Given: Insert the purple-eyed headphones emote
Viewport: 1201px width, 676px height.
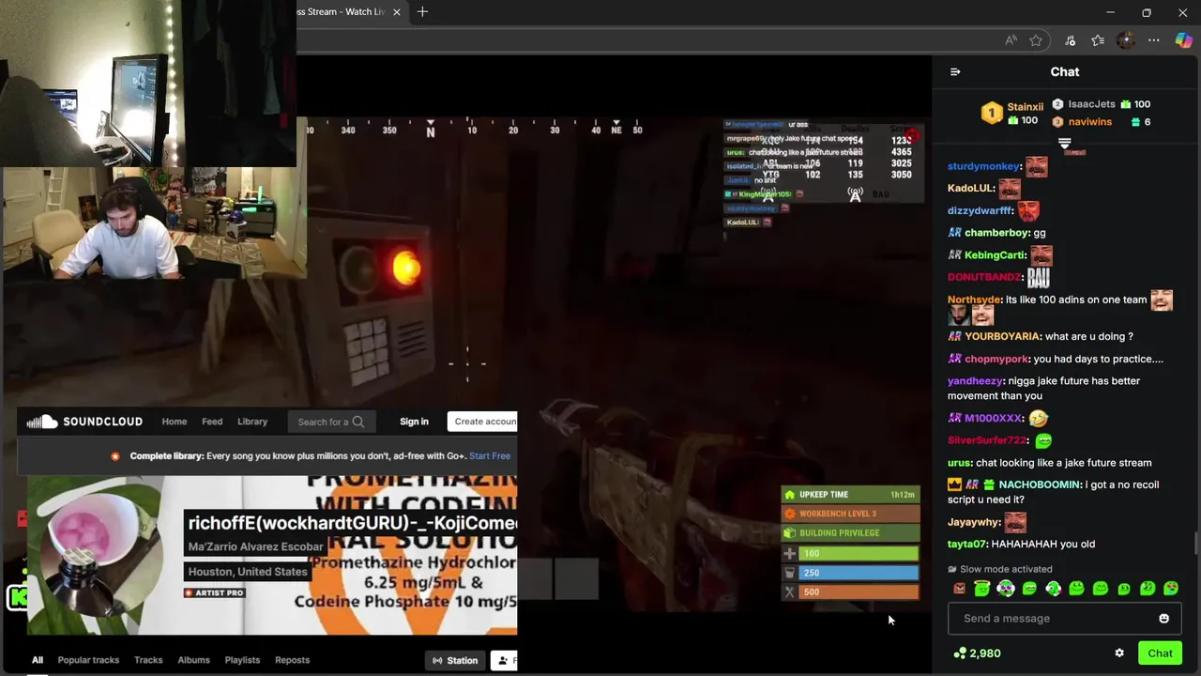Looking at the screenshot, I should click(1006, 589).
